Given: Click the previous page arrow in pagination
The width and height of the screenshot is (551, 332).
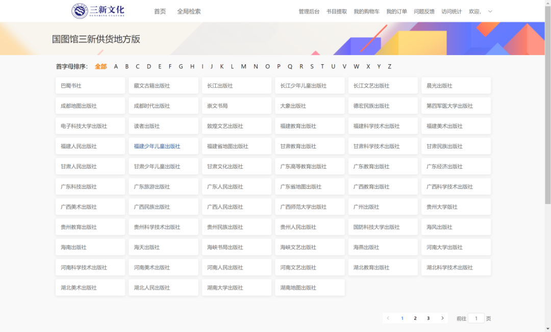Looking at the screenshot, I should tap(388, 318).
